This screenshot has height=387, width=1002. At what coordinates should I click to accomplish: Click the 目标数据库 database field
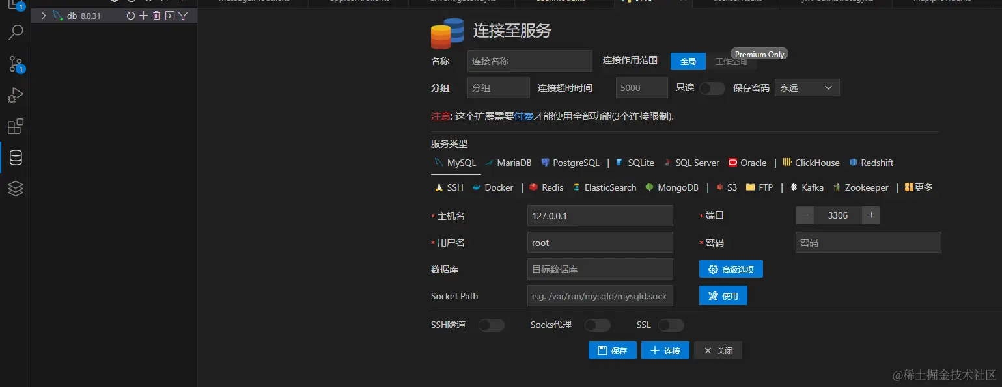pyautogui.click(x=600, y=269)
